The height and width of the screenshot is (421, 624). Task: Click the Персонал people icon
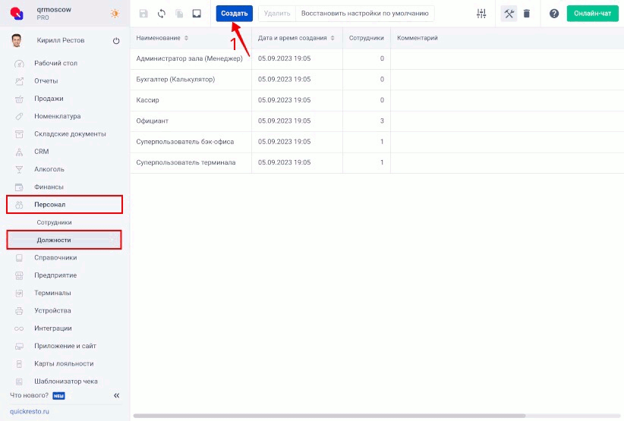[19, 205]
